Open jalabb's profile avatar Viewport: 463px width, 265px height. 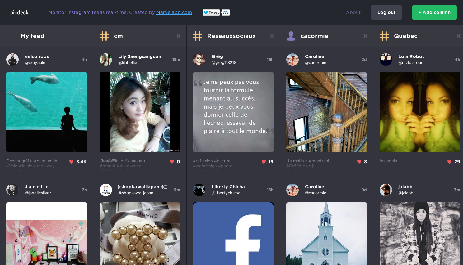click(386, 190)
